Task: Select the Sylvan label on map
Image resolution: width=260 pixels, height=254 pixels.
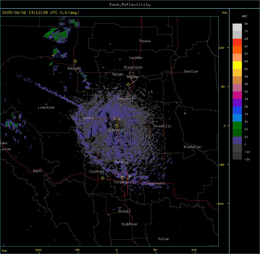Action: pos(118,74)
